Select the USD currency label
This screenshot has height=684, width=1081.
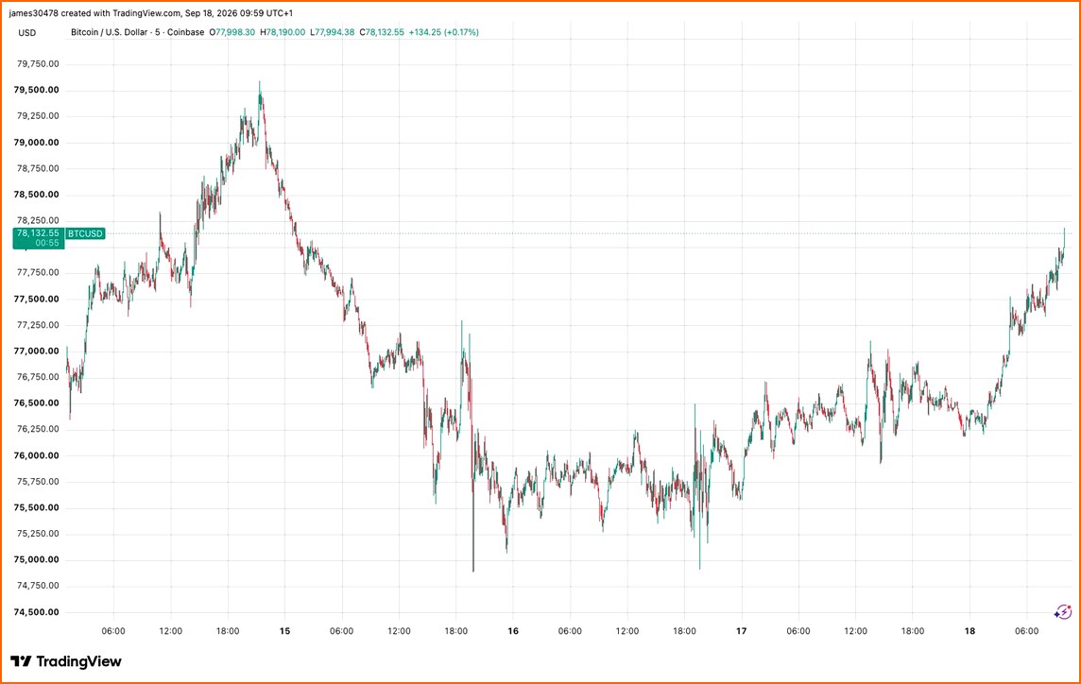coord(26,32)
